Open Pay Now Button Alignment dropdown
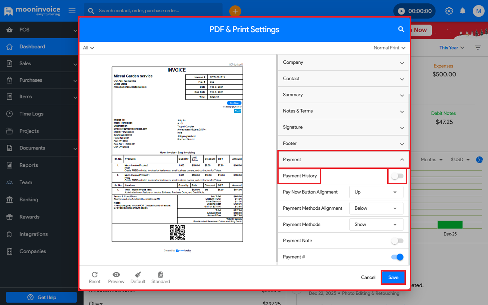488x305 pixels. (376, 192)
